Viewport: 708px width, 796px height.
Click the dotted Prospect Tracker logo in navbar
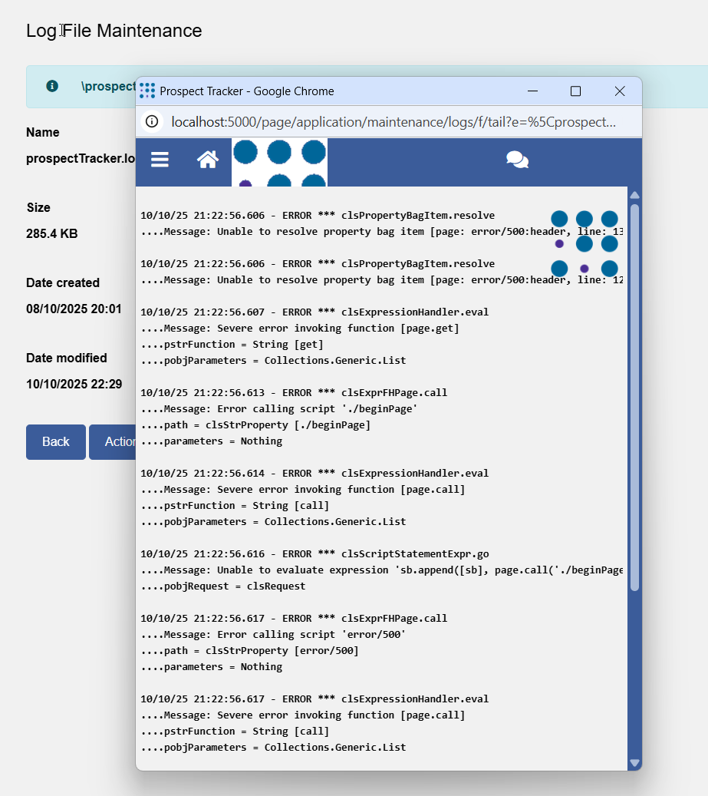(x=279, y=163)
